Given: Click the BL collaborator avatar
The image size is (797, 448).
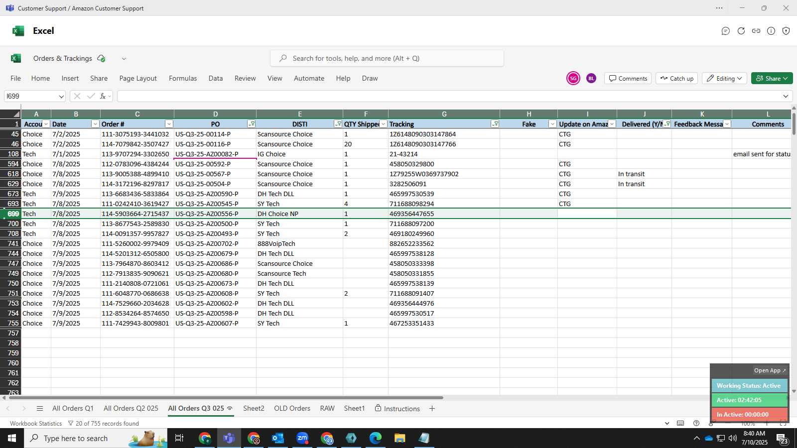Looking at the screenshot, I should pyautogui.click(x=591, y=78).
